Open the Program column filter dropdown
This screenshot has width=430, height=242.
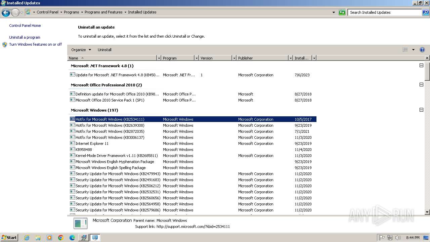197,58
